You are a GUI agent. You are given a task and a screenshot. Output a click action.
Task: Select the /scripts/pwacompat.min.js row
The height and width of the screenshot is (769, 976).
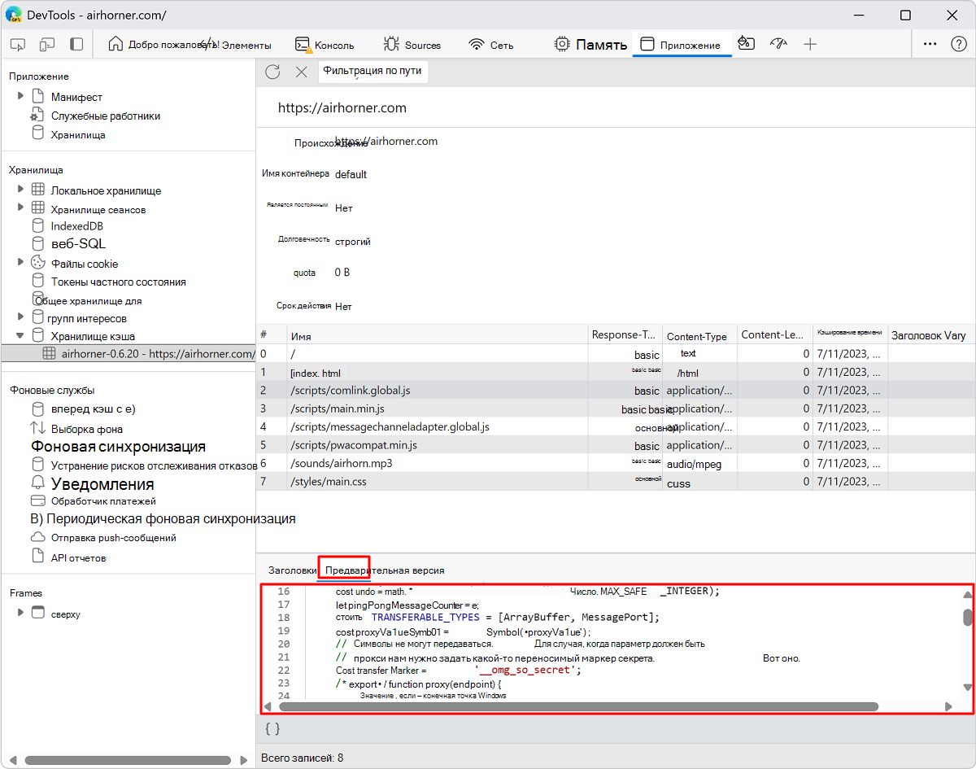pos(616,445)
